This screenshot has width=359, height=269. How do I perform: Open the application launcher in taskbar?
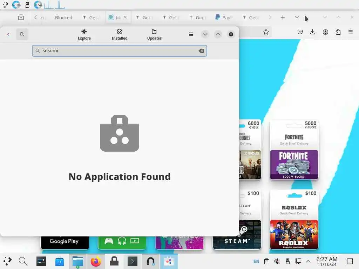[x=7, y=261]
